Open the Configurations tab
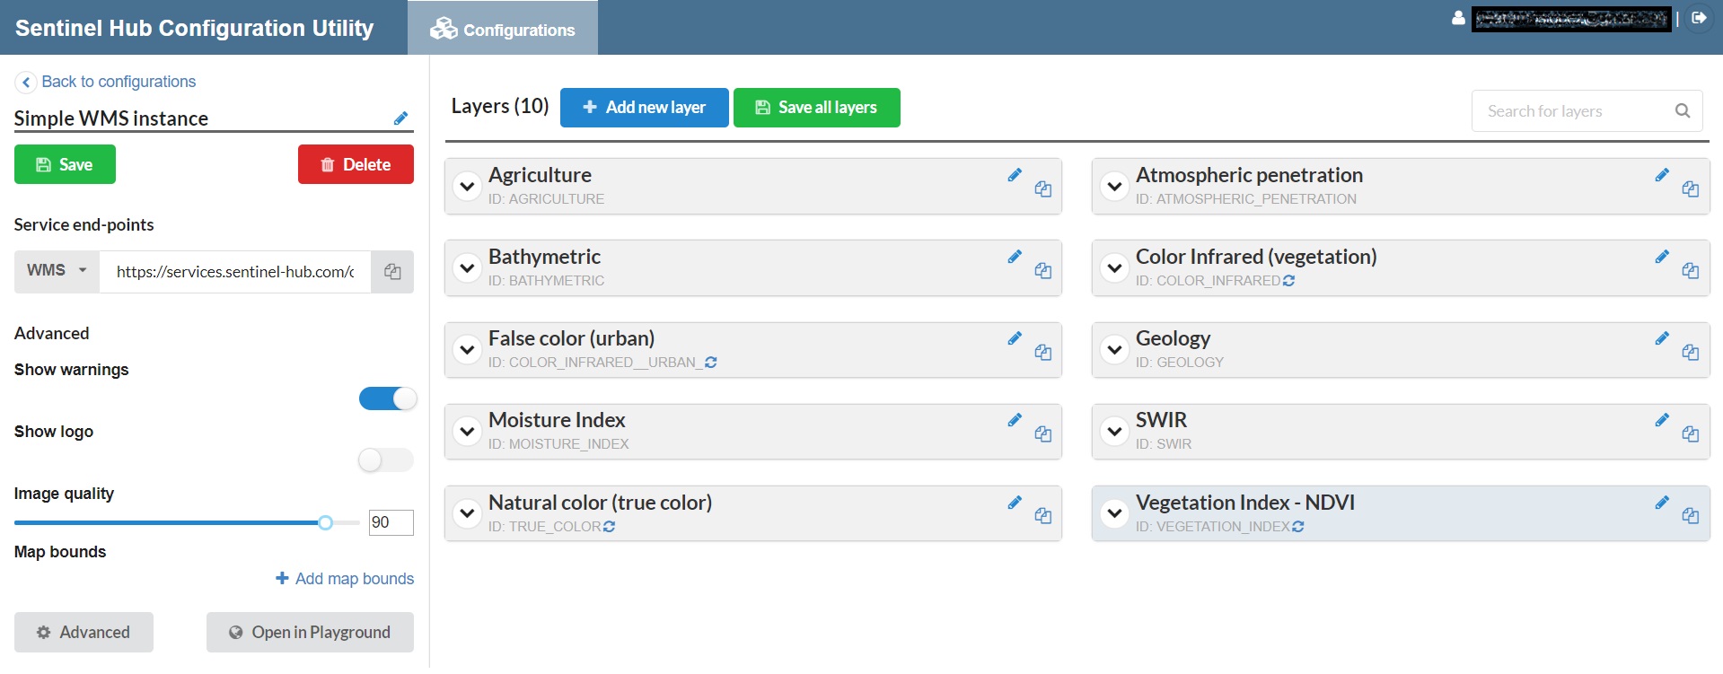This screenshot has width=1723, height=674. click(503, 29)
